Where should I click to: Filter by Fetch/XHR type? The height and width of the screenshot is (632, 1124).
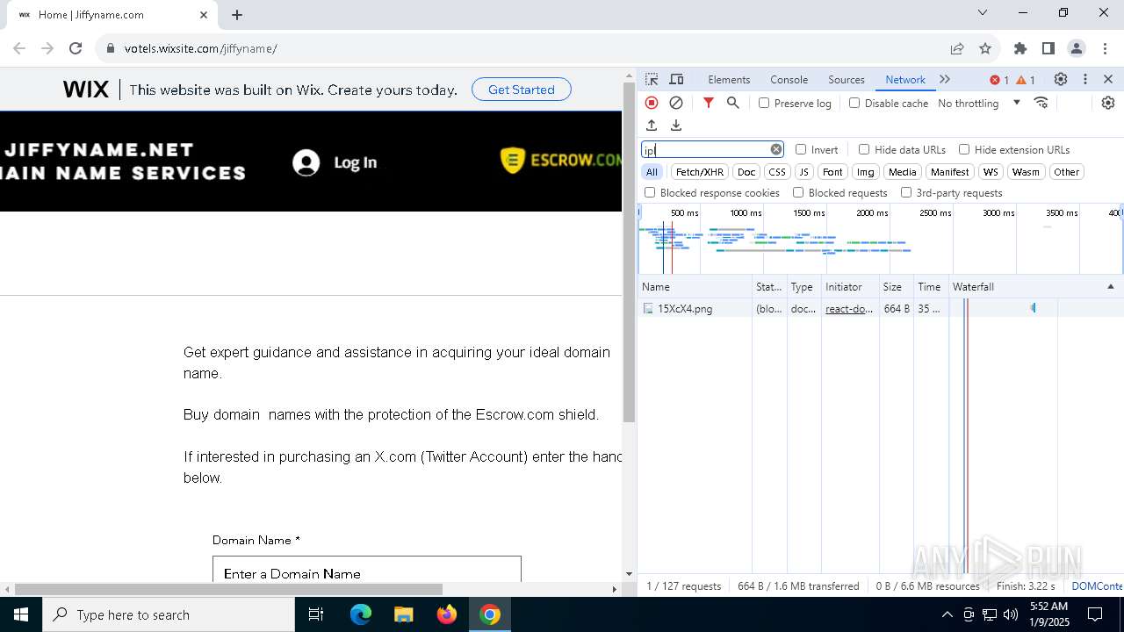click(700, 172)
